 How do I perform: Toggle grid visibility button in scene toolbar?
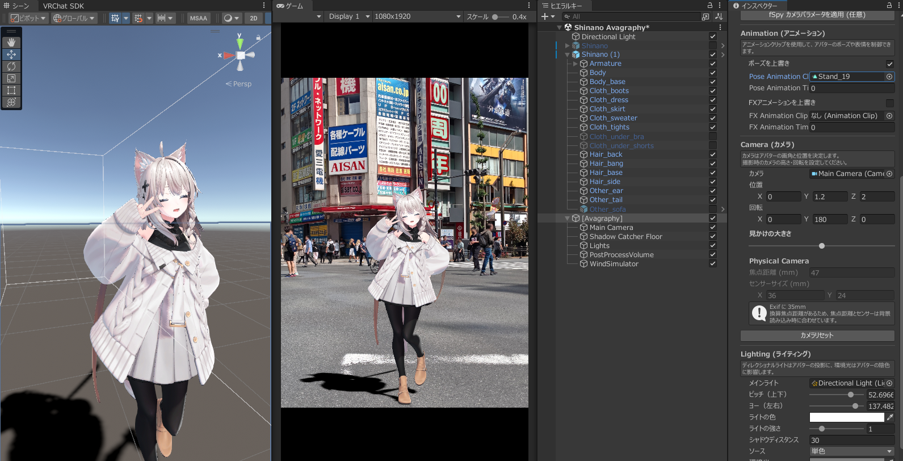click(x=115, y=18)
